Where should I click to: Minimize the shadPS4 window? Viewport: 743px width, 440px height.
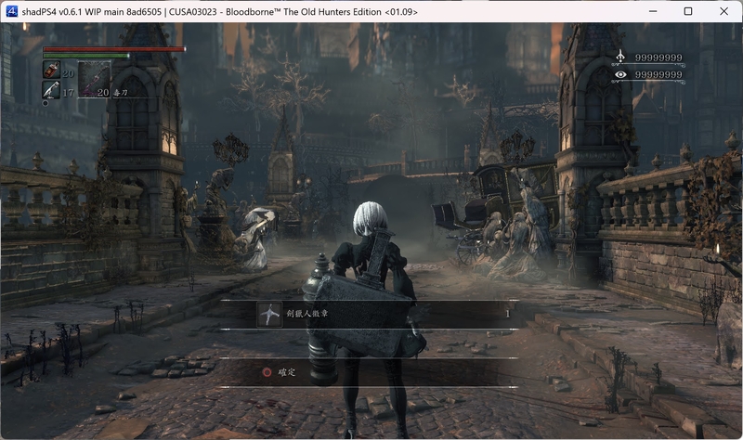coord(653,11)
